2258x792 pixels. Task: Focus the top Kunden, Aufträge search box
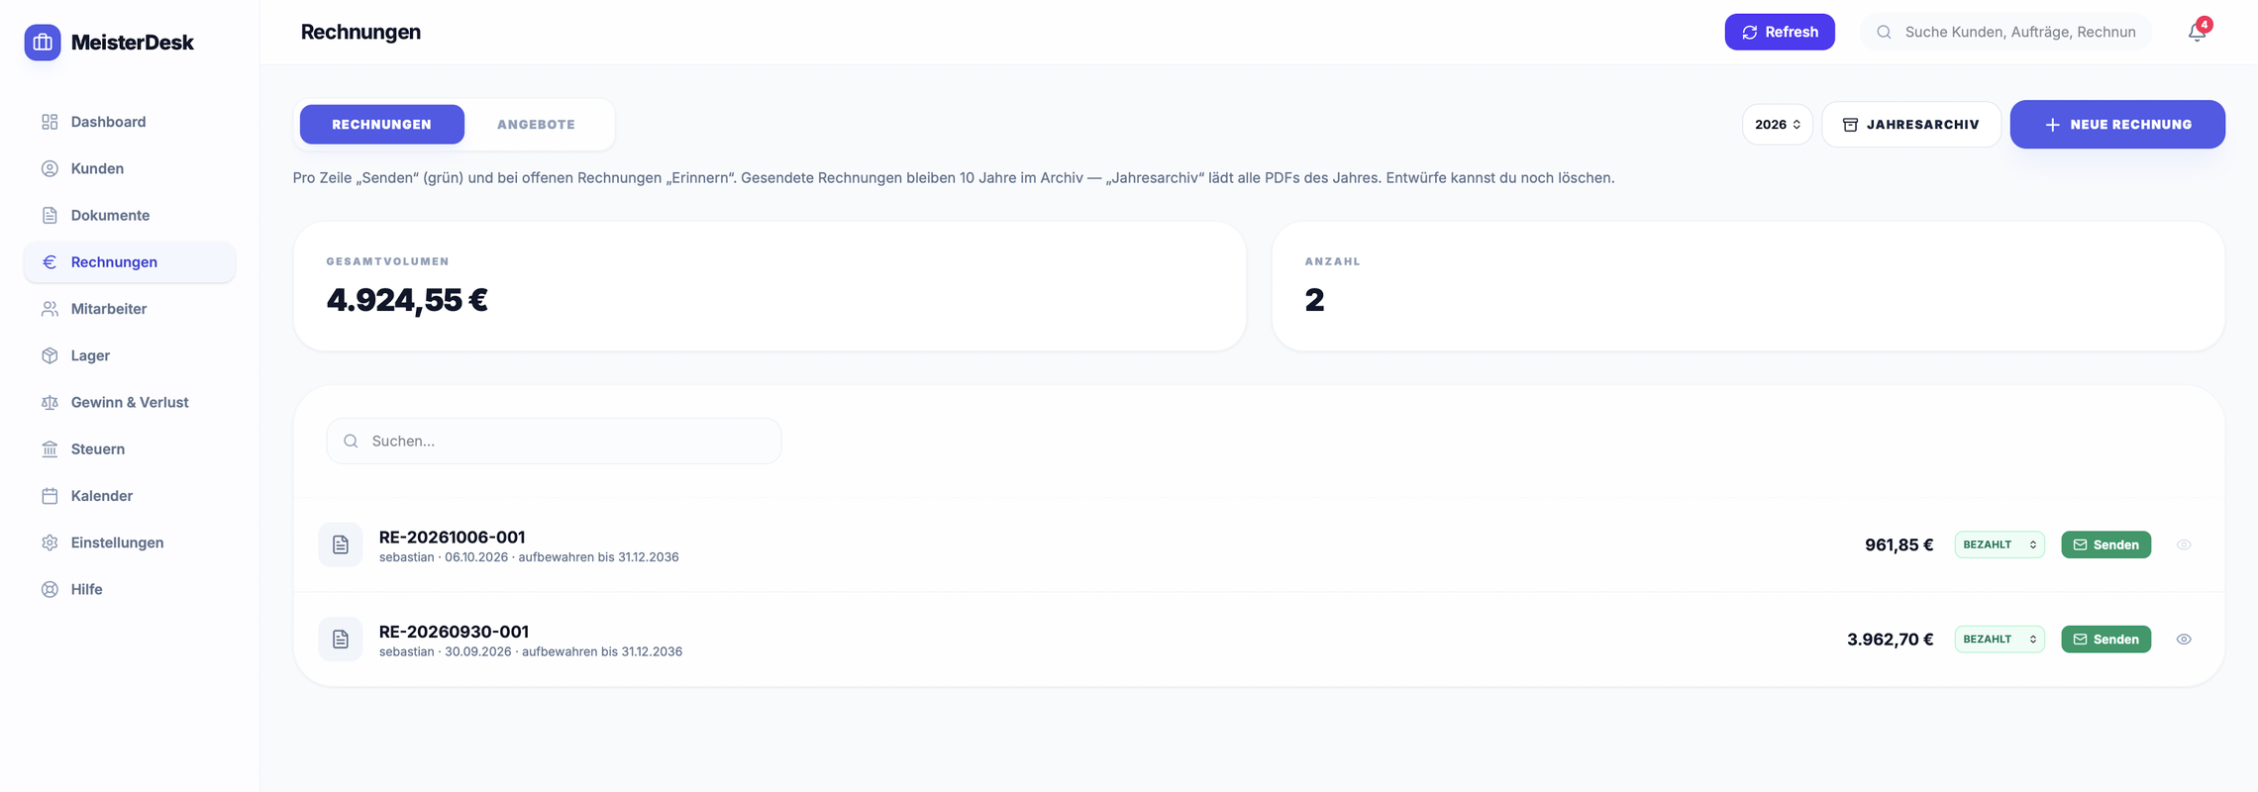point(2006,32)
